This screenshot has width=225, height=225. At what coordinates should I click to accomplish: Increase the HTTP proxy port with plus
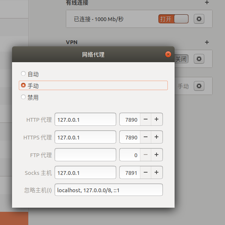click(157, 119)
